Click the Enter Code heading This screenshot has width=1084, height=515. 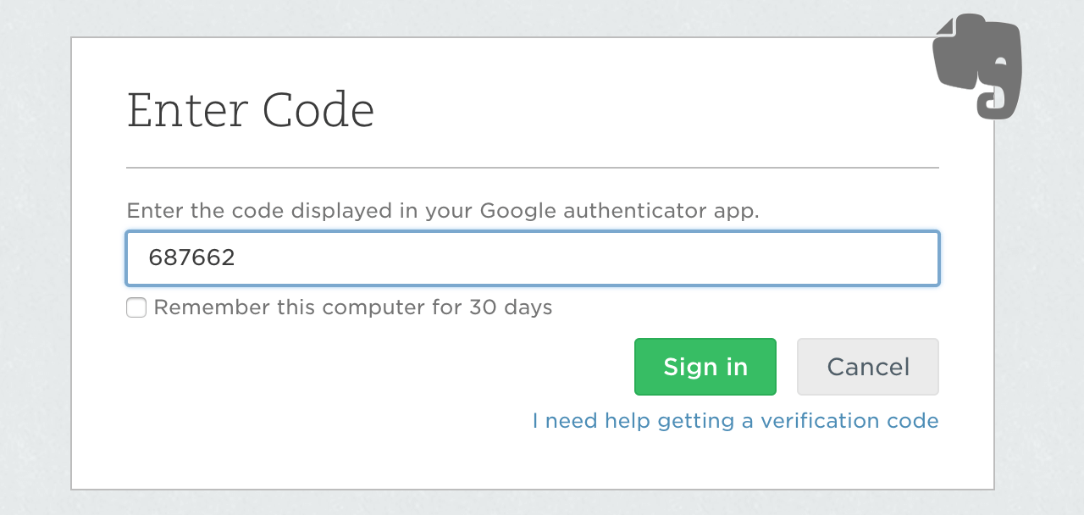coord(251,110)
